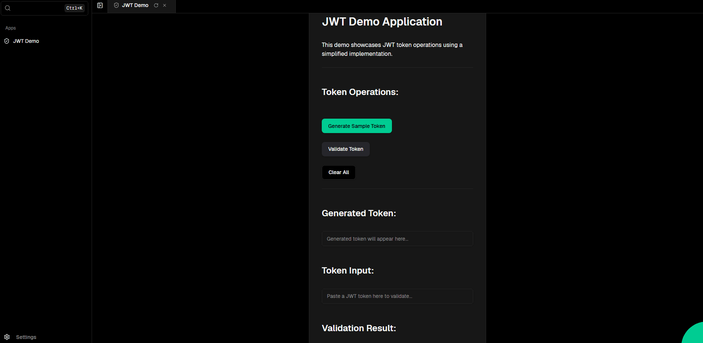The width and height of the screenshot is (703, 343).
Task: Open JWT Demo from the Apps sidebar
Action: pos(26,41)
